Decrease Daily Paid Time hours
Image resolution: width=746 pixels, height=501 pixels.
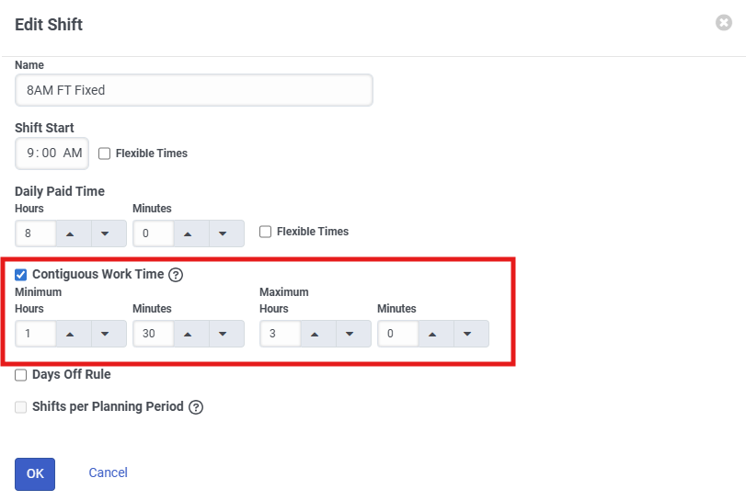point(106,233)
